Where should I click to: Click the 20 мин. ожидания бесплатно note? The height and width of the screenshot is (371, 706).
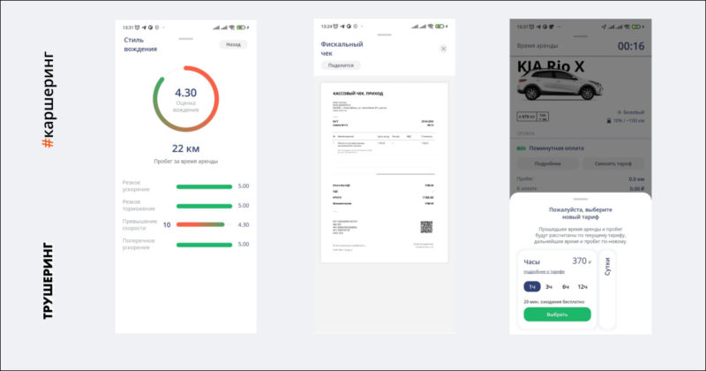(x=553, y=301)
